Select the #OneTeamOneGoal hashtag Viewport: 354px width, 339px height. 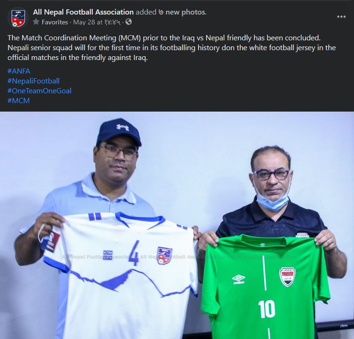[x=39, y=90]
